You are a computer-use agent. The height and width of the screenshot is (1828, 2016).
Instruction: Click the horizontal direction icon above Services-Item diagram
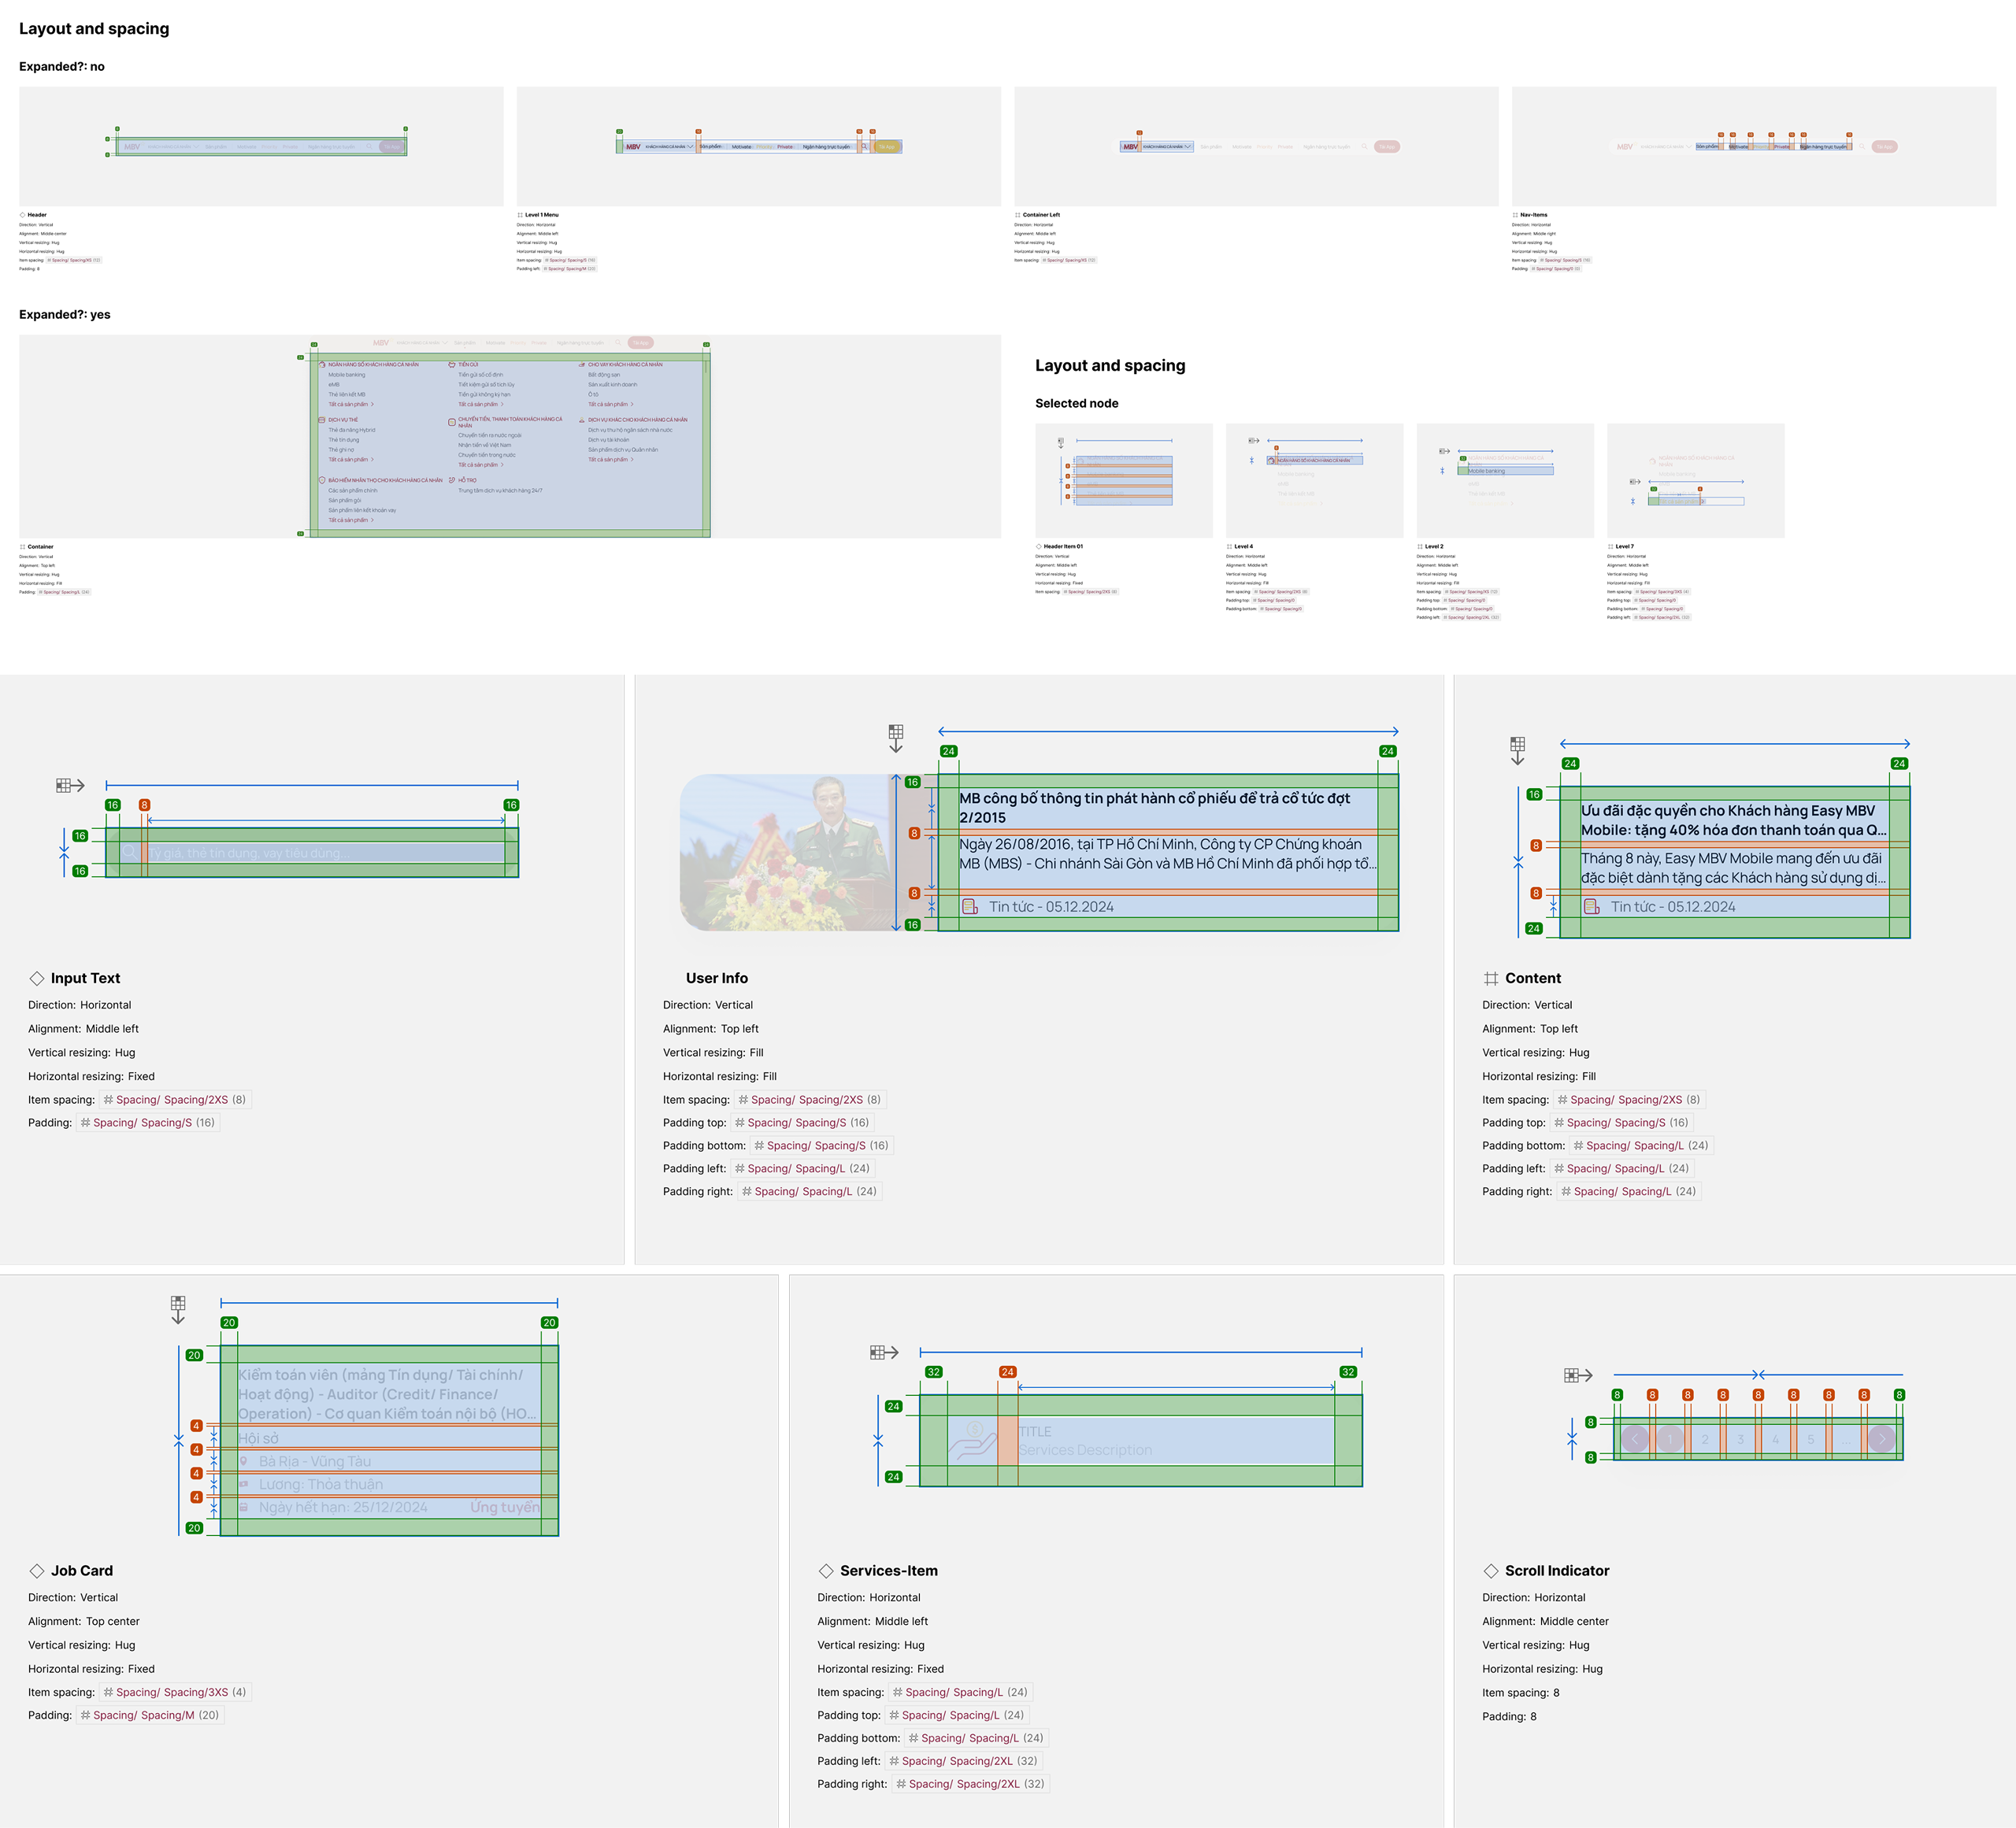(x=883, y=1352)
